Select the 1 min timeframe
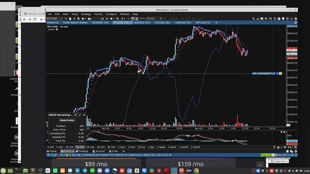This screenshot has width=310, height=174. (x=50, y=147)
